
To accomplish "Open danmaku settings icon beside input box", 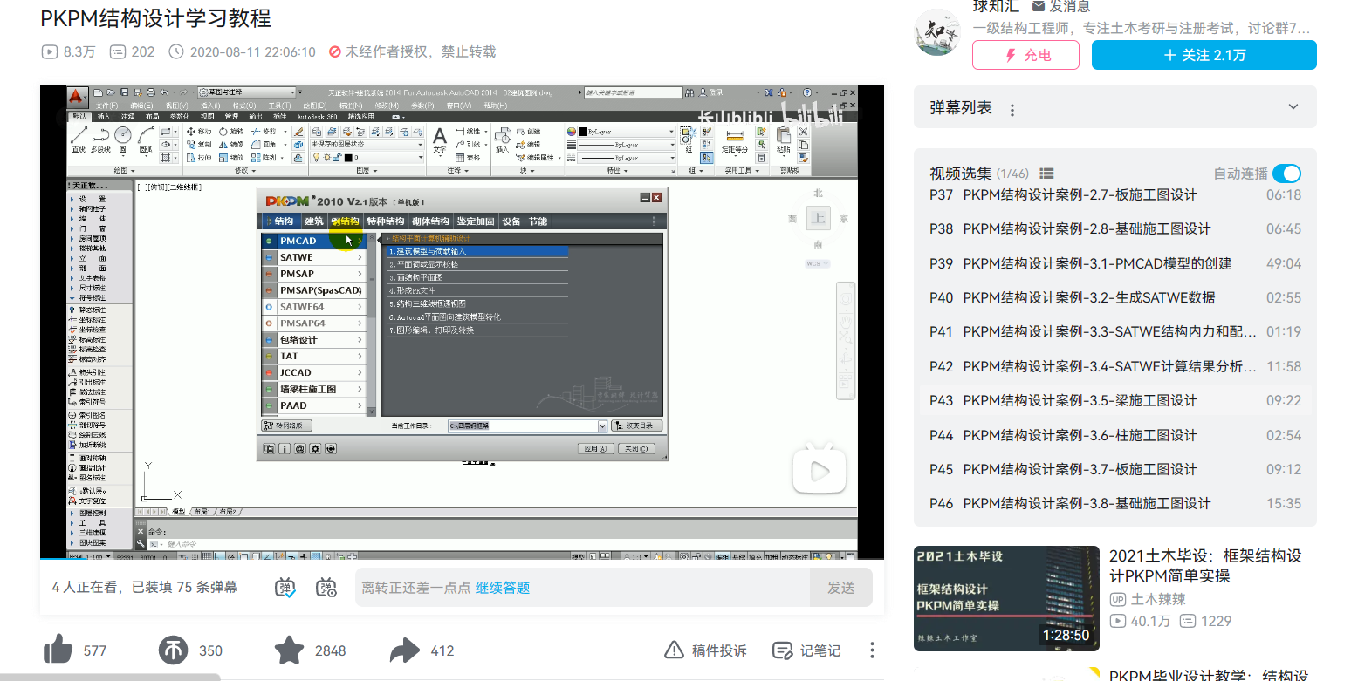I will tap(326, 588).
